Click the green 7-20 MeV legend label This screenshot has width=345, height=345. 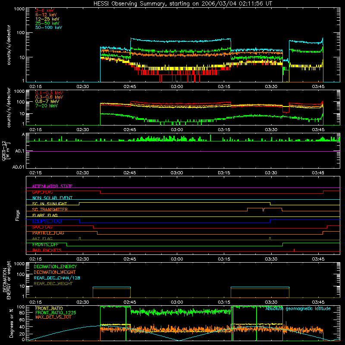pos(47,106)
